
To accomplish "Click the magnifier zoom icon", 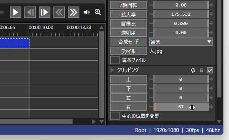I will (98, 12).
